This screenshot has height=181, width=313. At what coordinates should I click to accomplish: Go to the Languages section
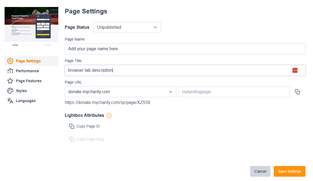26,101
